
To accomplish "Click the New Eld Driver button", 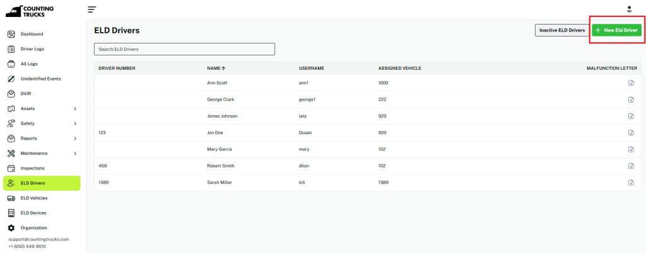I will point(616,30).
